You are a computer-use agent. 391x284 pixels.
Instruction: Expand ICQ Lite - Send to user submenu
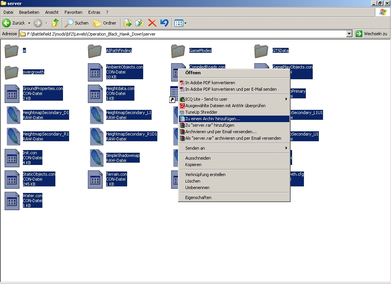[234, 99]
